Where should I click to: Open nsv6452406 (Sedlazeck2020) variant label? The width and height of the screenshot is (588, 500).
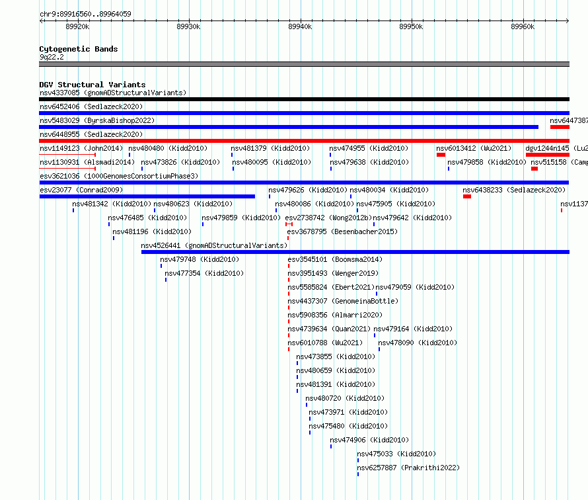tap(91, 106)
